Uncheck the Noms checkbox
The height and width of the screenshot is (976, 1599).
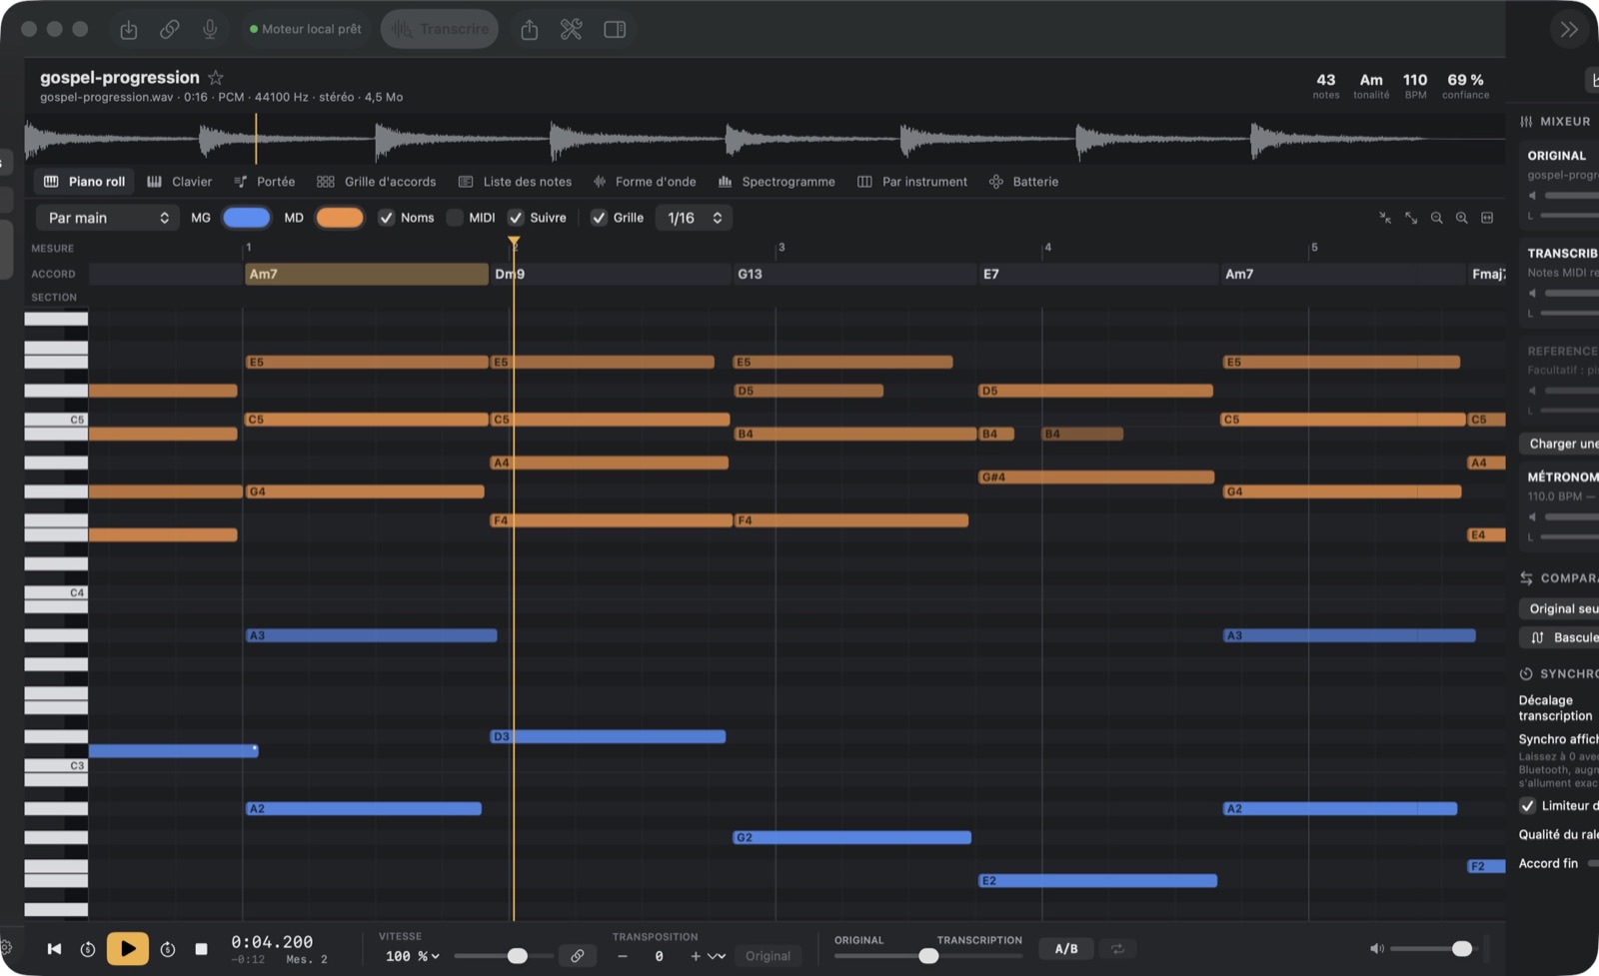tap(386, 218)
